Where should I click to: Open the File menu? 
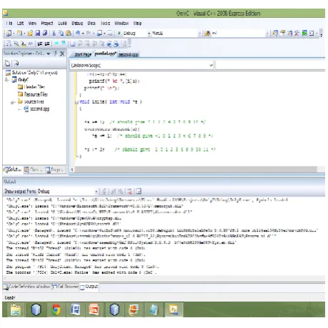(x=9, y=23)
